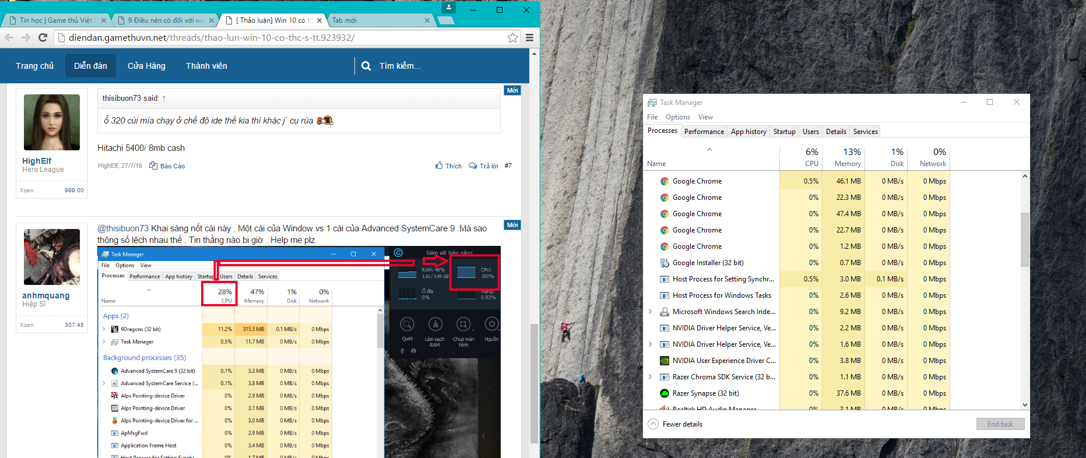The width and height of the screenshot is (1086, 458).
Task: Click the Thích like icon on post #7
Action: pos(439,165)
